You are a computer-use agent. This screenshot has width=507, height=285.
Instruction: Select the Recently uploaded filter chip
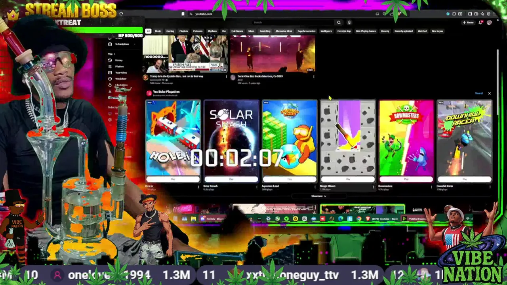click(404, 31)
